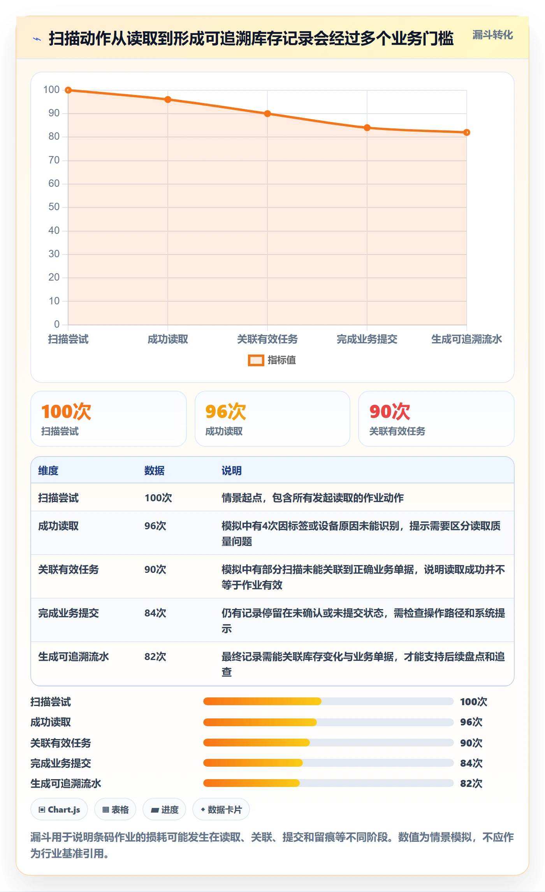This screenshot has height=892, width=545.
Task: Click the chart point for 生成可追溯流水
Action: pyautogui.click(x=467, y=132)
